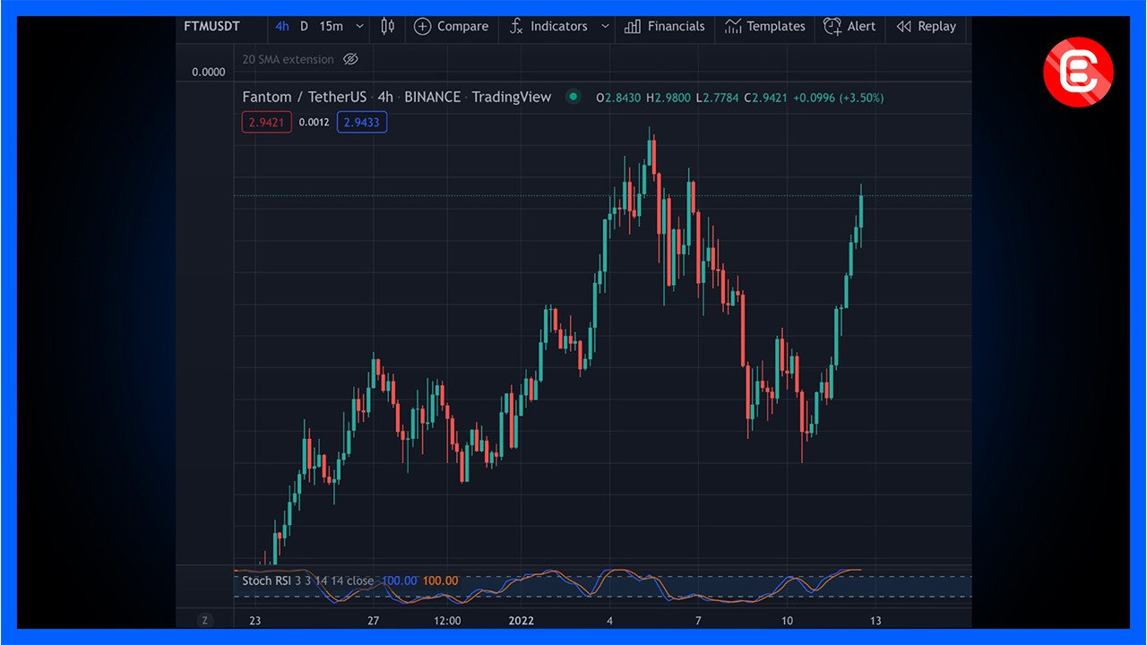Open indicator Templates menu
1147x645 pixels.
[x=765, y=26]
